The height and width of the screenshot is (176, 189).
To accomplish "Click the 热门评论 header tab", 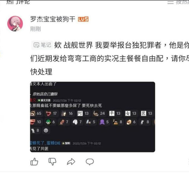I will (x=18, y=2).
